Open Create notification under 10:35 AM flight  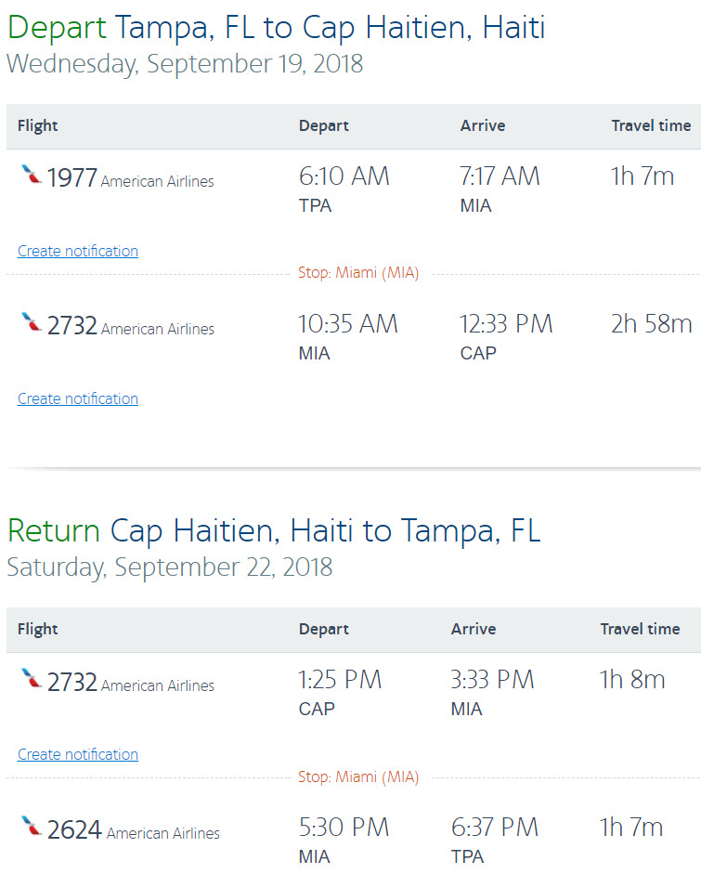tap(78, 398)
